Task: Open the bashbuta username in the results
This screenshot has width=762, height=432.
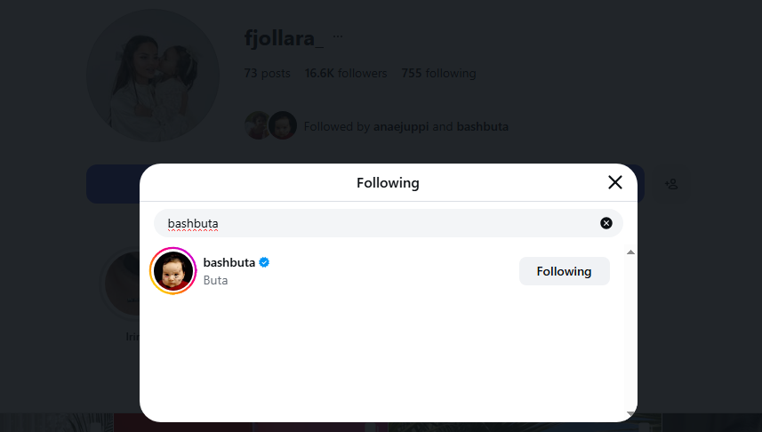Action: [x=229, y=262]
